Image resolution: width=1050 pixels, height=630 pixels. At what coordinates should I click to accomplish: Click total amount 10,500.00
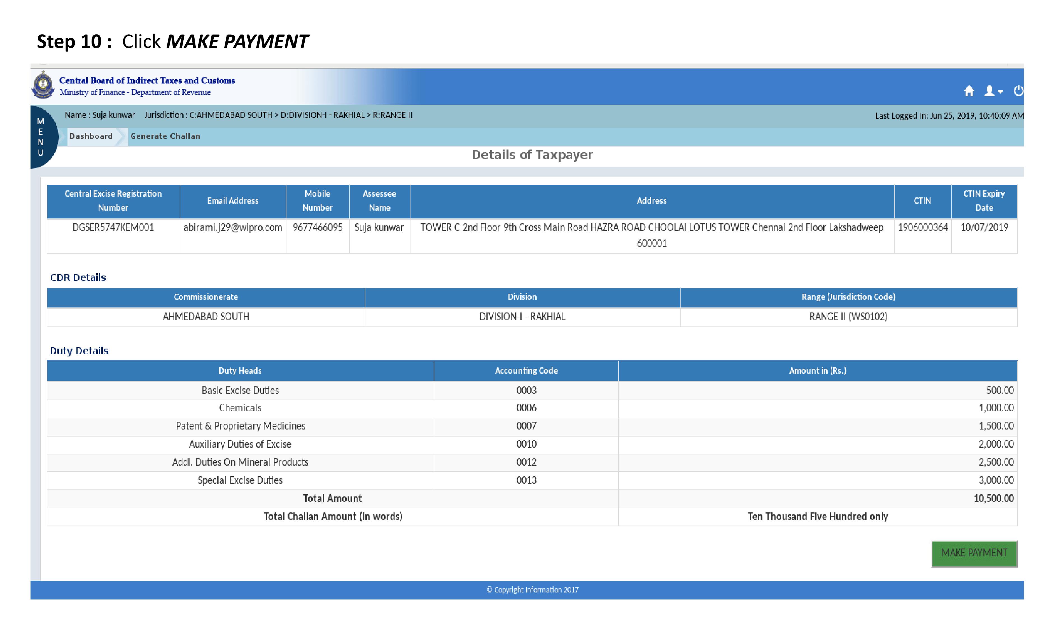pyautogui.click(x=993, y=499)
